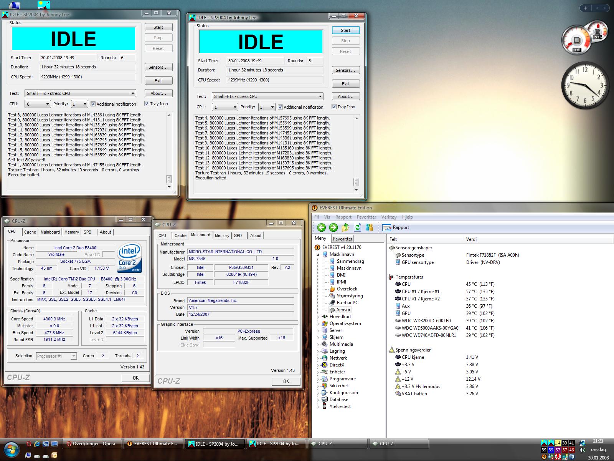The image size is (614, 461).
Task: Click the Sikkerhet shield icon in tree
Action: 325,386
